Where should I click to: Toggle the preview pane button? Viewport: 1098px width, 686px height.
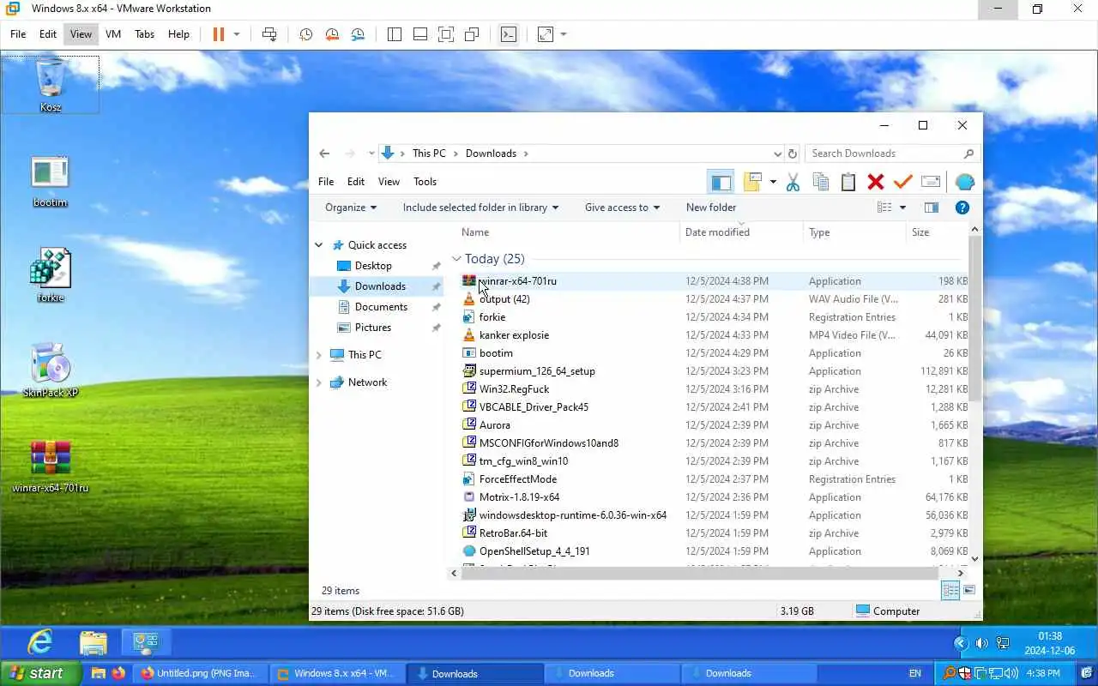pyautogui.click(x=932, y=208)
